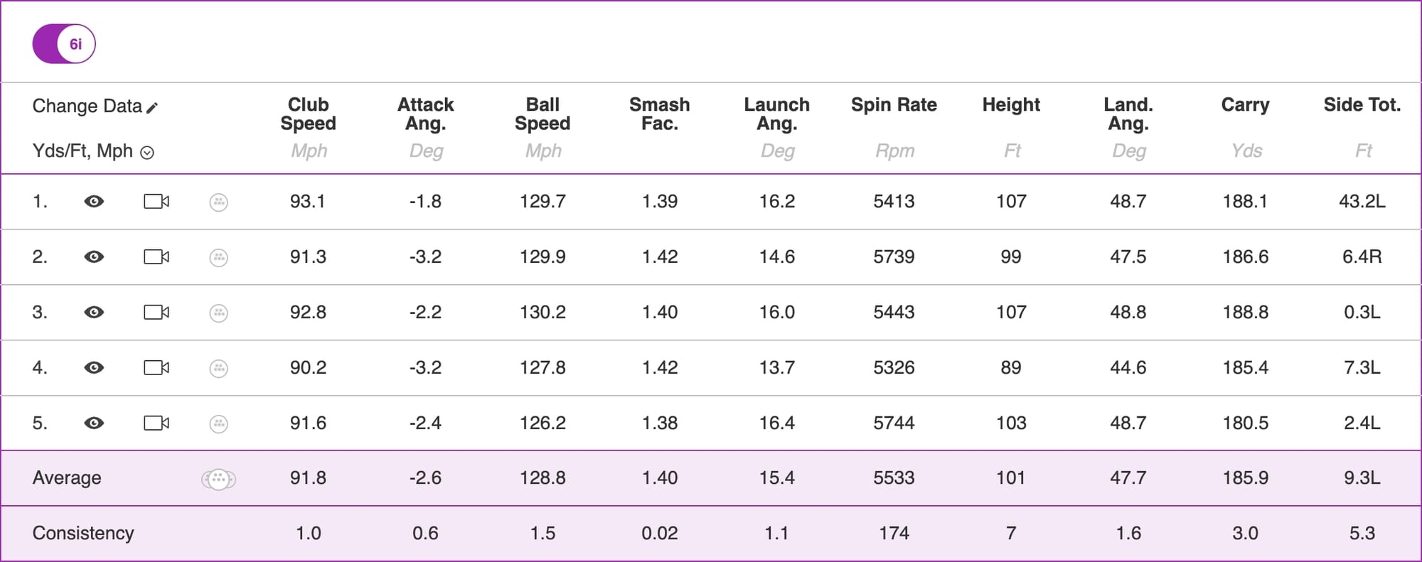The height and width of the screenshot is (562, 1422).
Task: Click golf ball icon for shot 5
Action: point(219,424)
